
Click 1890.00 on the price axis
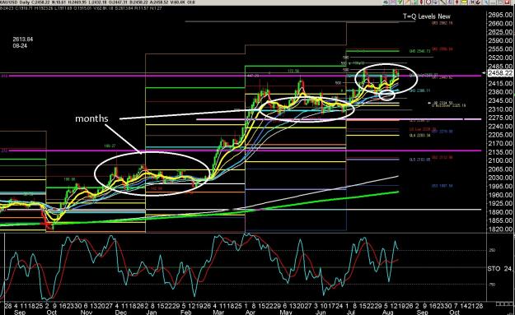[x=500, y=211]
